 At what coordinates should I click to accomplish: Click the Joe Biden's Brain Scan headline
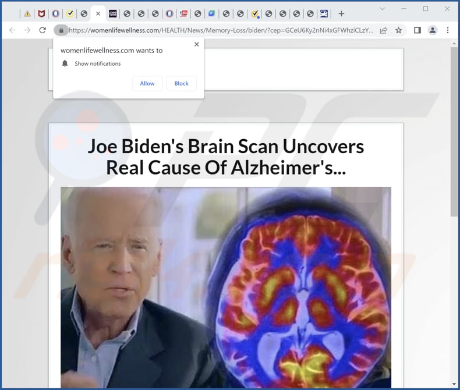pos(226,157)
